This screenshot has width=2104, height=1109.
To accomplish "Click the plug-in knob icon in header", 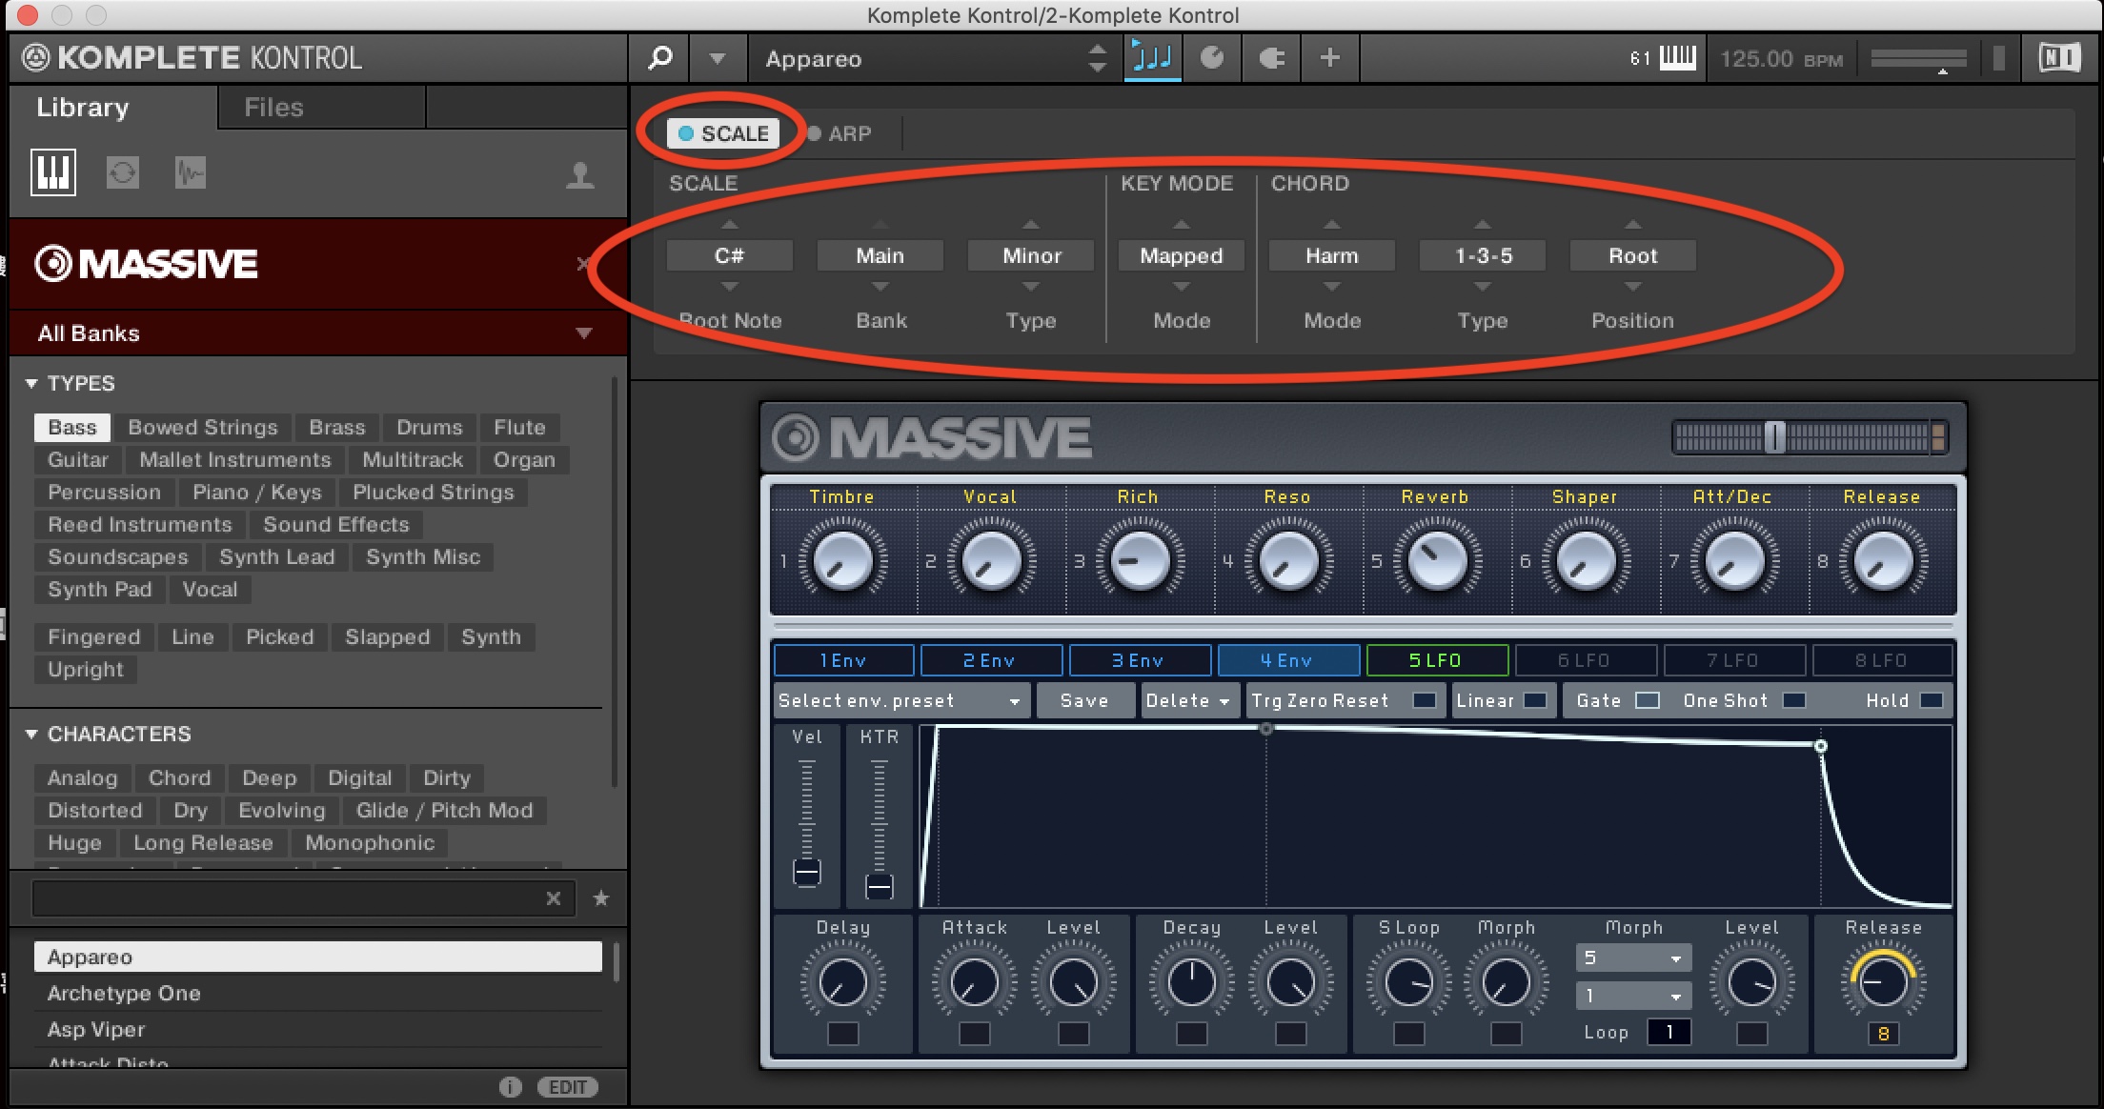I will coord(1212,59).
